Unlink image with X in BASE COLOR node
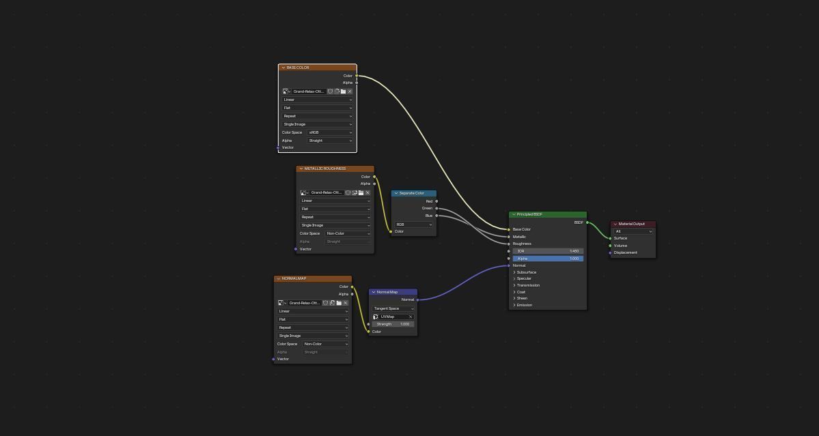Image resolution: width=819 pixels, height=436 pixels. pyautogui.click(x=350, y=91)
